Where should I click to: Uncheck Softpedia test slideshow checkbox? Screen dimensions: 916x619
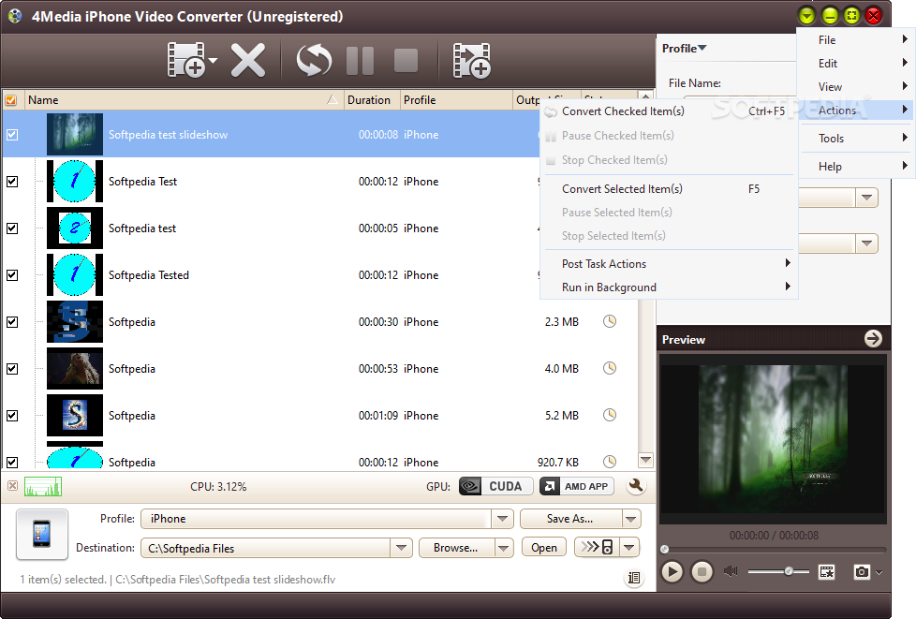[x=12, y=134]
